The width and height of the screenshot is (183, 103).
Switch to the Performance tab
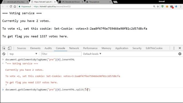[x=90, y=48]
